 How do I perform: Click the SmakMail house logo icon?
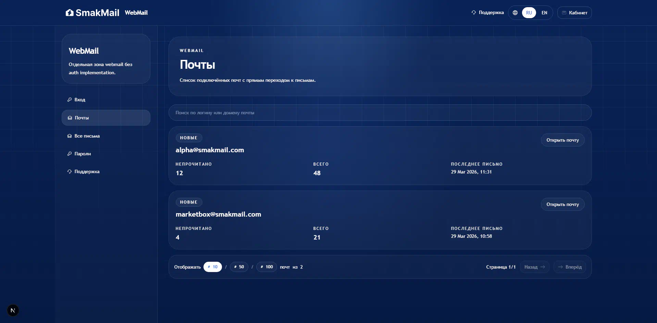pyautogui.click(x=70, y=13)
